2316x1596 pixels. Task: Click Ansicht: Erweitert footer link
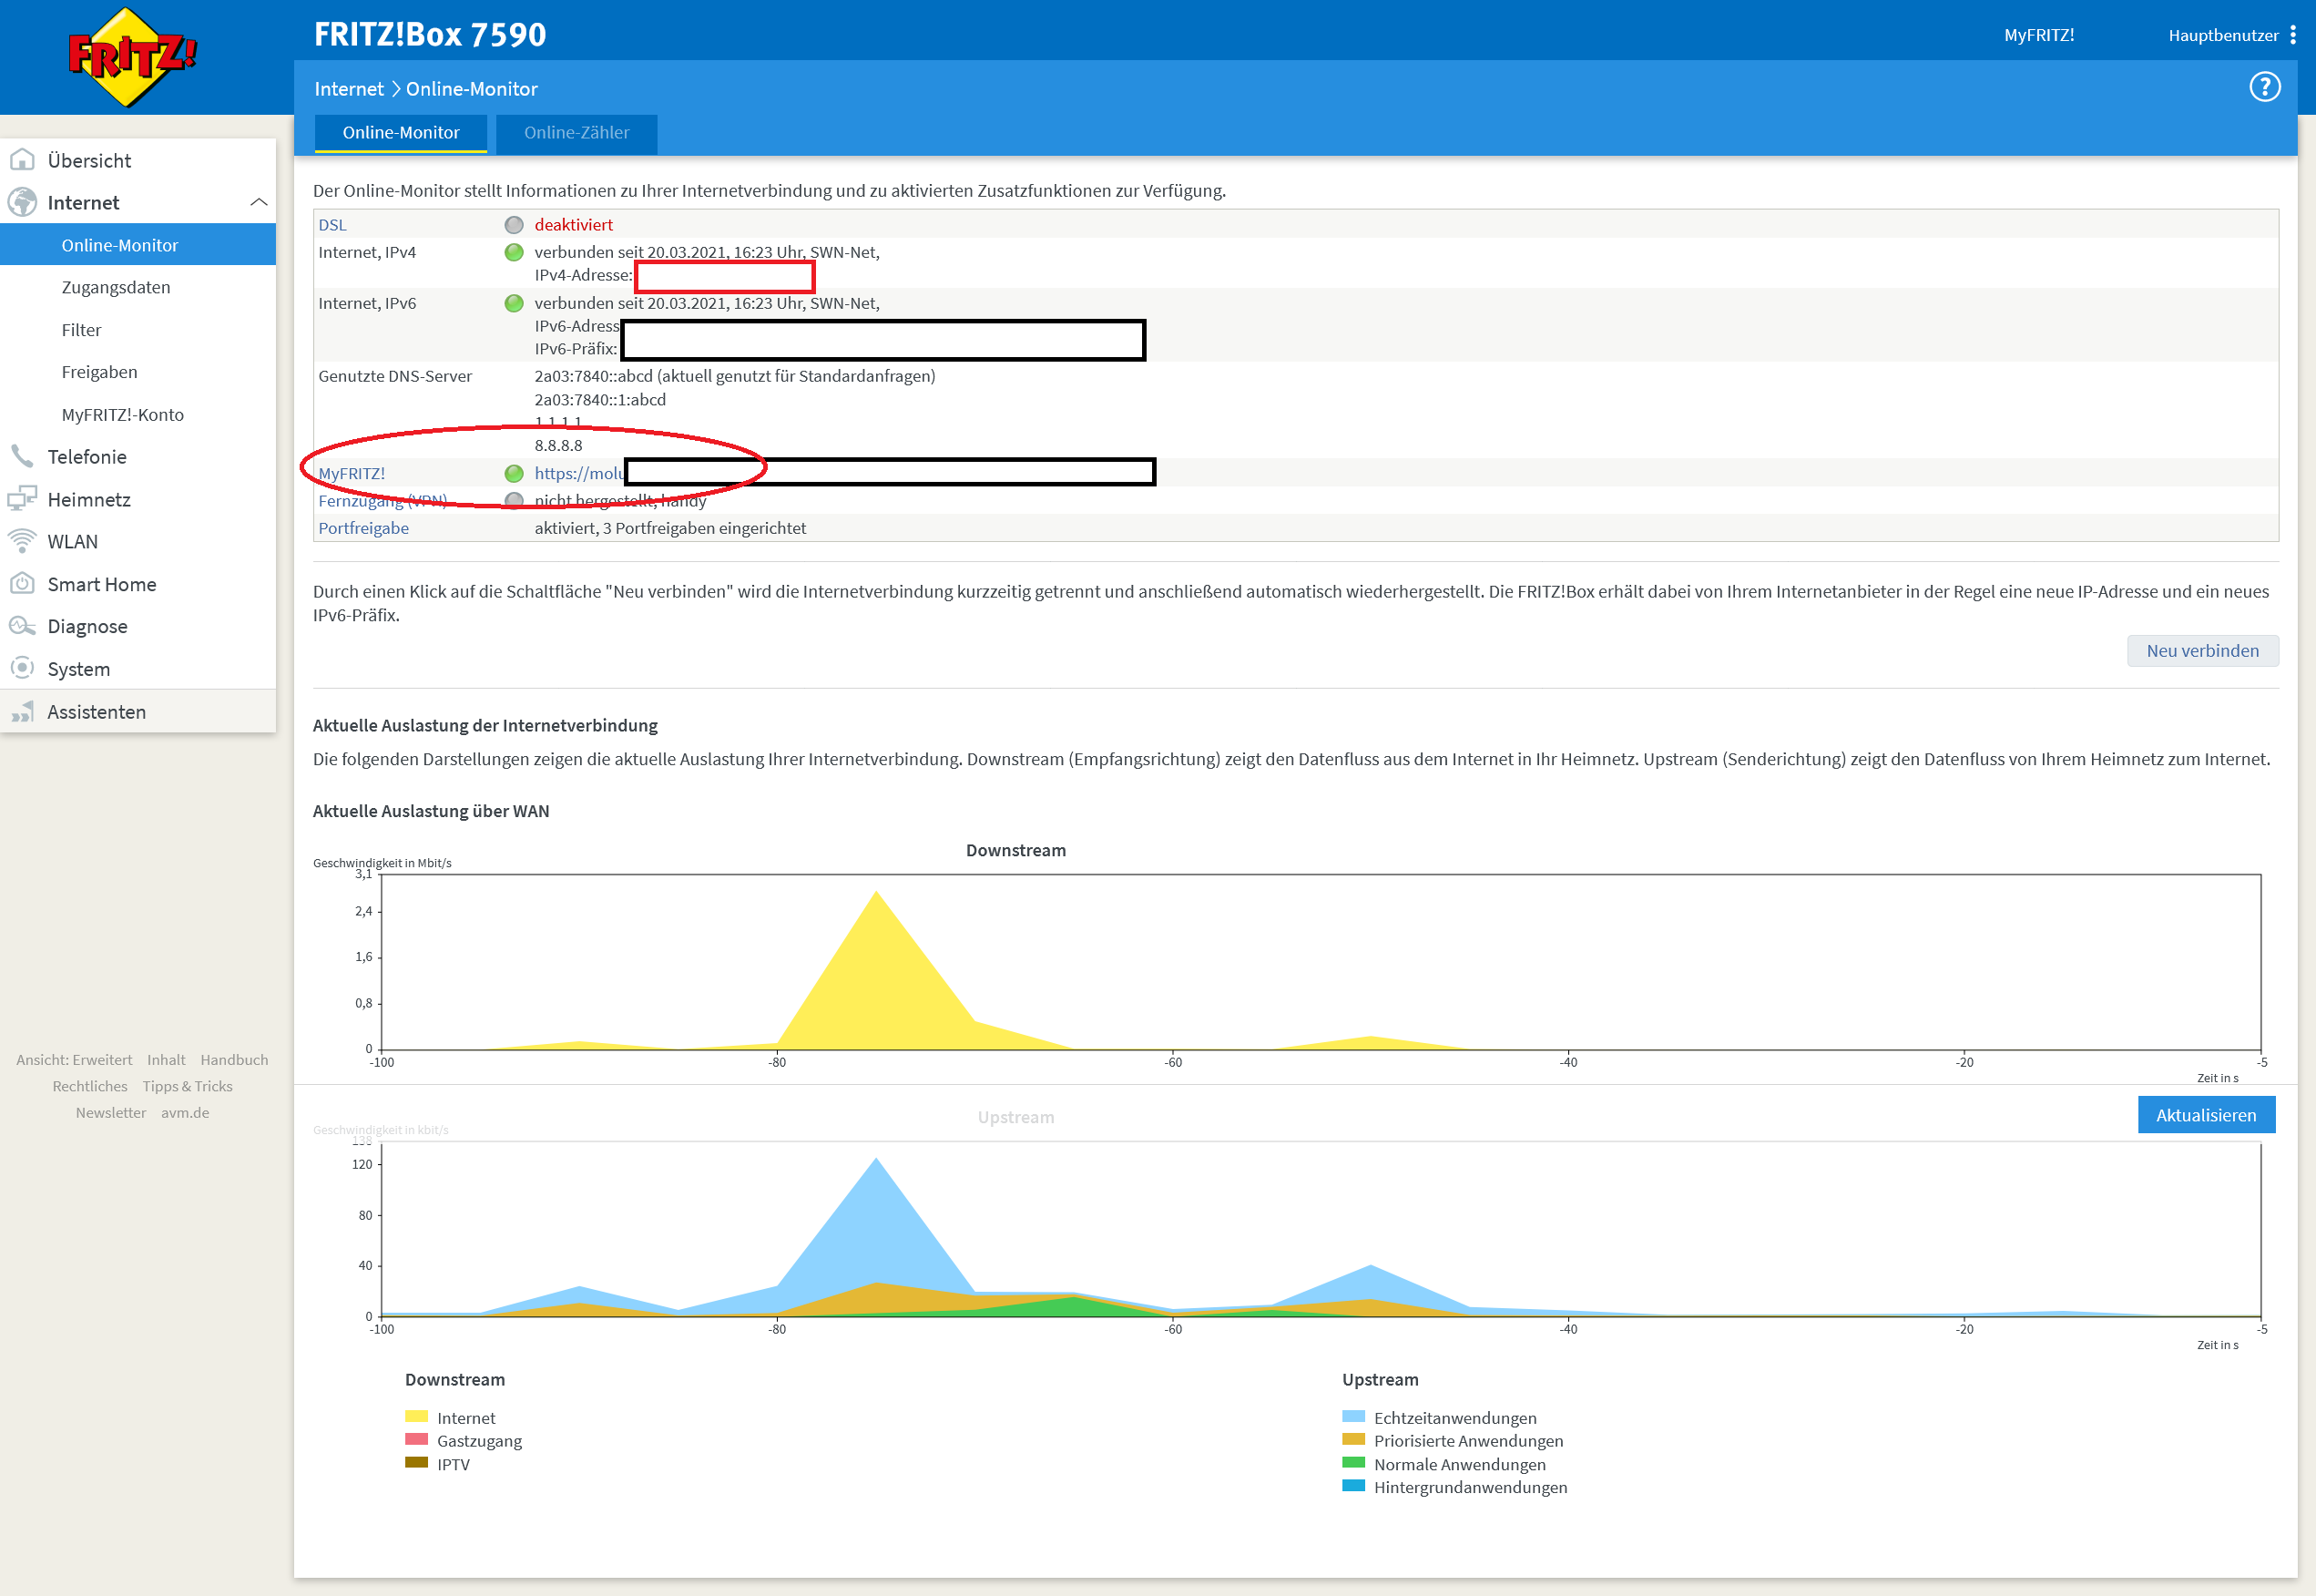[74, 1059]
